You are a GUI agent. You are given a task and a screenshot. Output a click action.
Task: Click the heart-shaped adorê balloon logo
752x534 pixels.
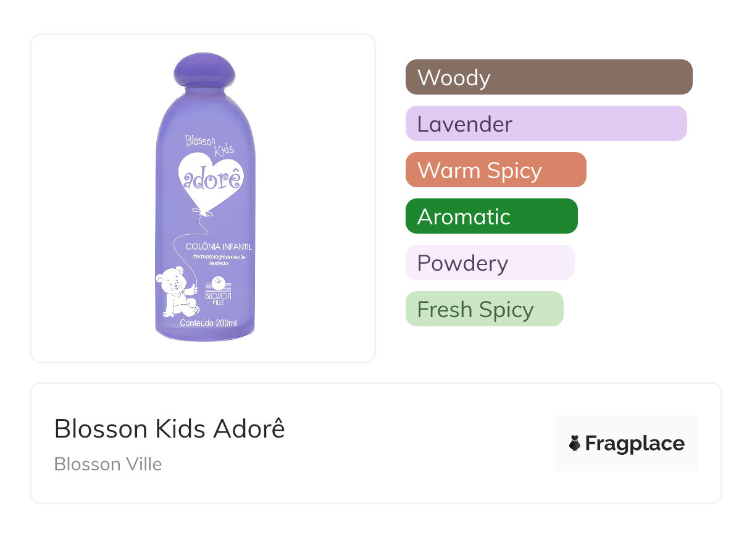coord(210,179)
